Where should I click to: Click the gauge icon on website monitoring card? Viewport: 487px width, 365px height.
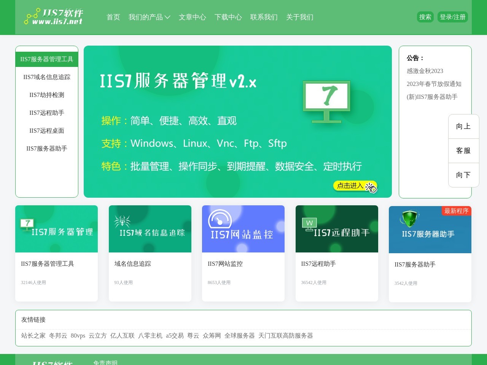[220, 219]
